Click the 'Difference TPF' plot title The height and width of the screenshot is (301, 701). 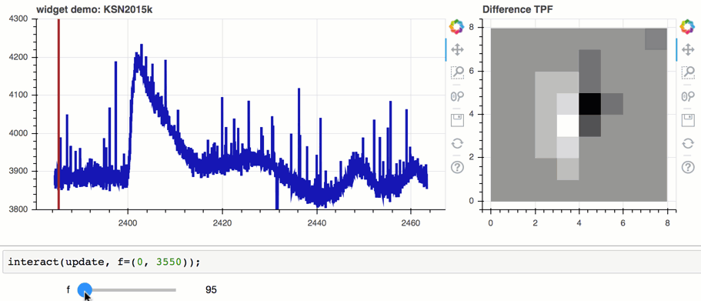[x=518, y=9]
